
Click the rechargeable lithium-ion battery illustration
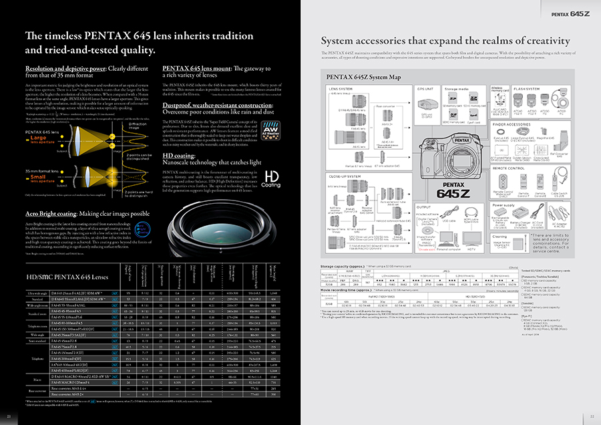point(500,212)
